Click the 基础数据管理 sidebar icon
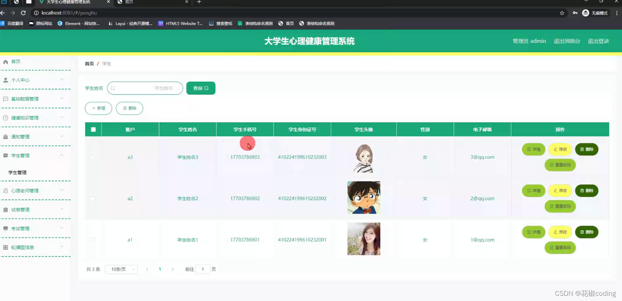The height and width of the screenshot is (301, 622). 6,98
